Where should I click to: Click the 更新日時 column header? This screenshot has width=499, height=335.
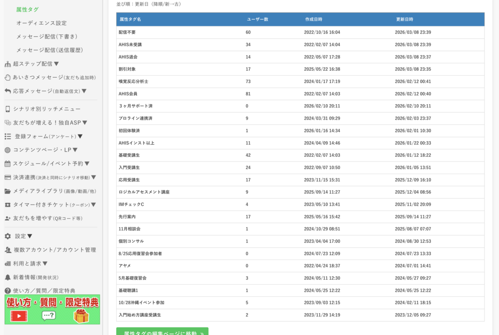click(404, 20)
